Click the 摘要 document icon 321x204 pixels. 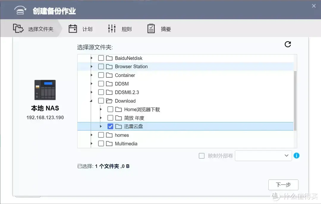point(151,28)
